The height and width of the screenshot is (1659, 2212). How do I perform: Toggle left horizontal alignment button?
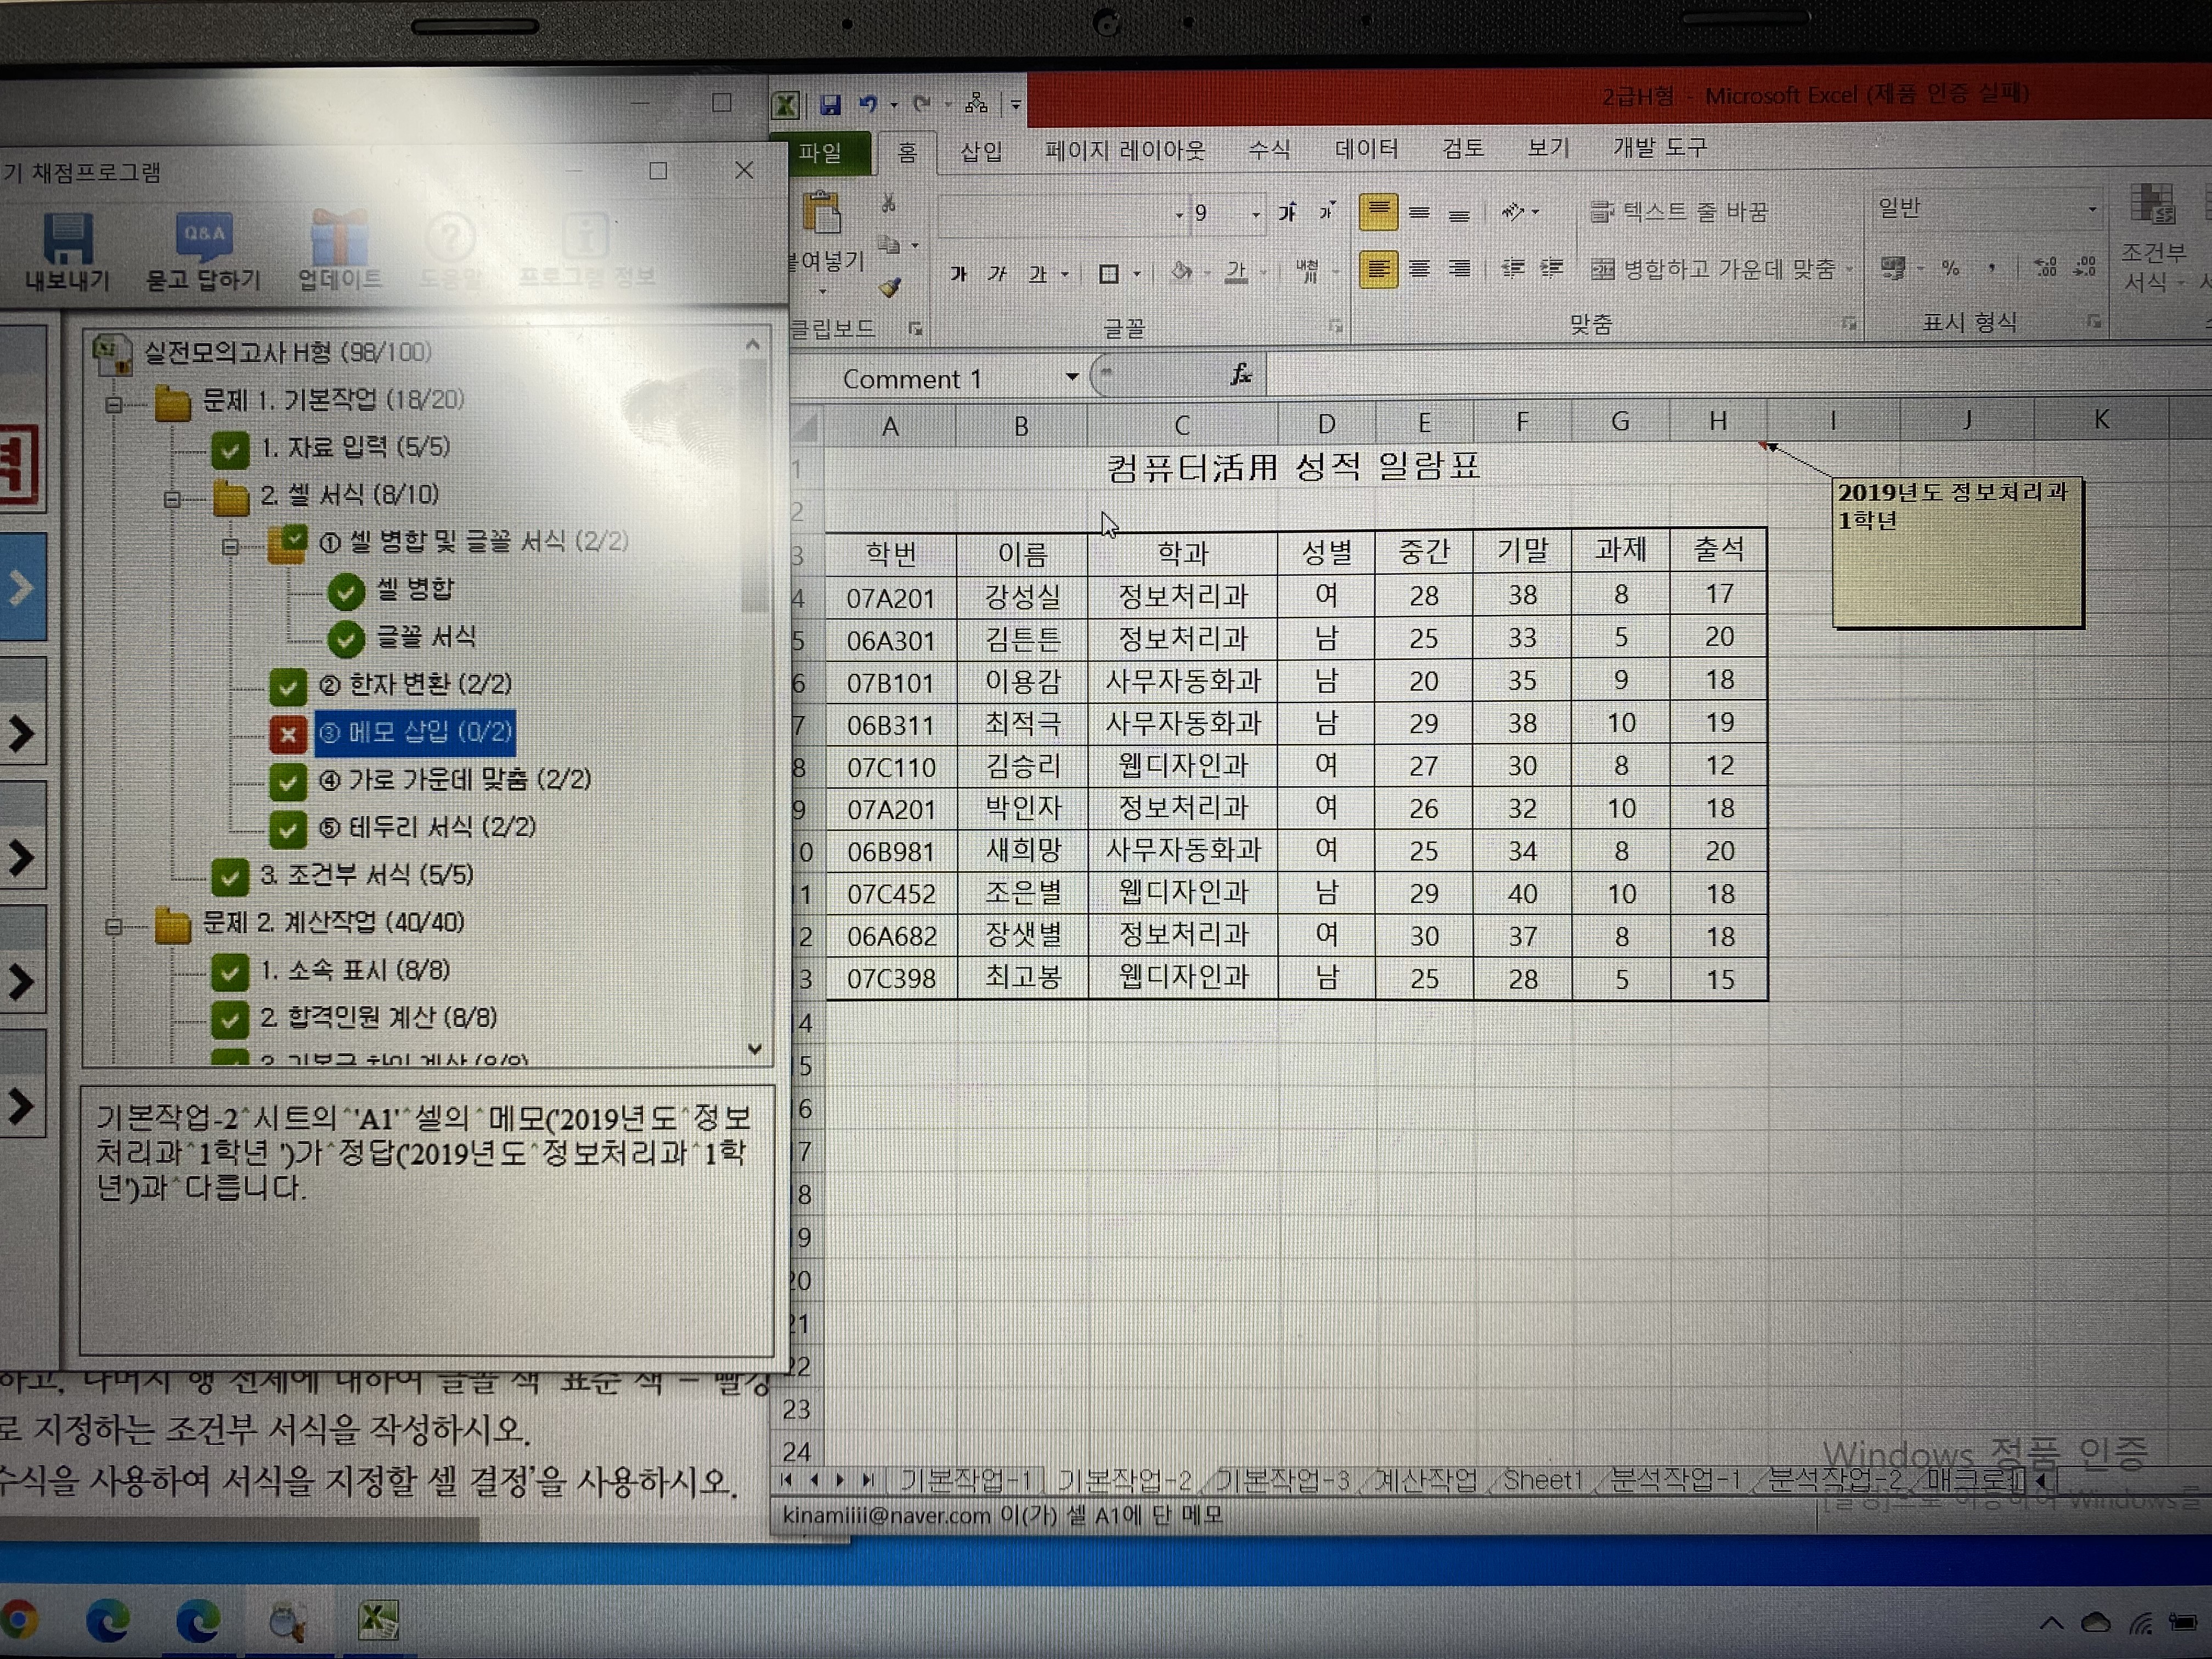coord(1378,270)
